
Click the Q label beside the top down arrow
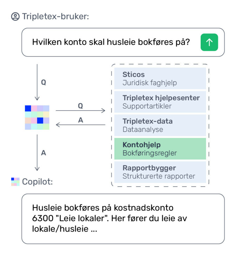(x=43, y=82)
